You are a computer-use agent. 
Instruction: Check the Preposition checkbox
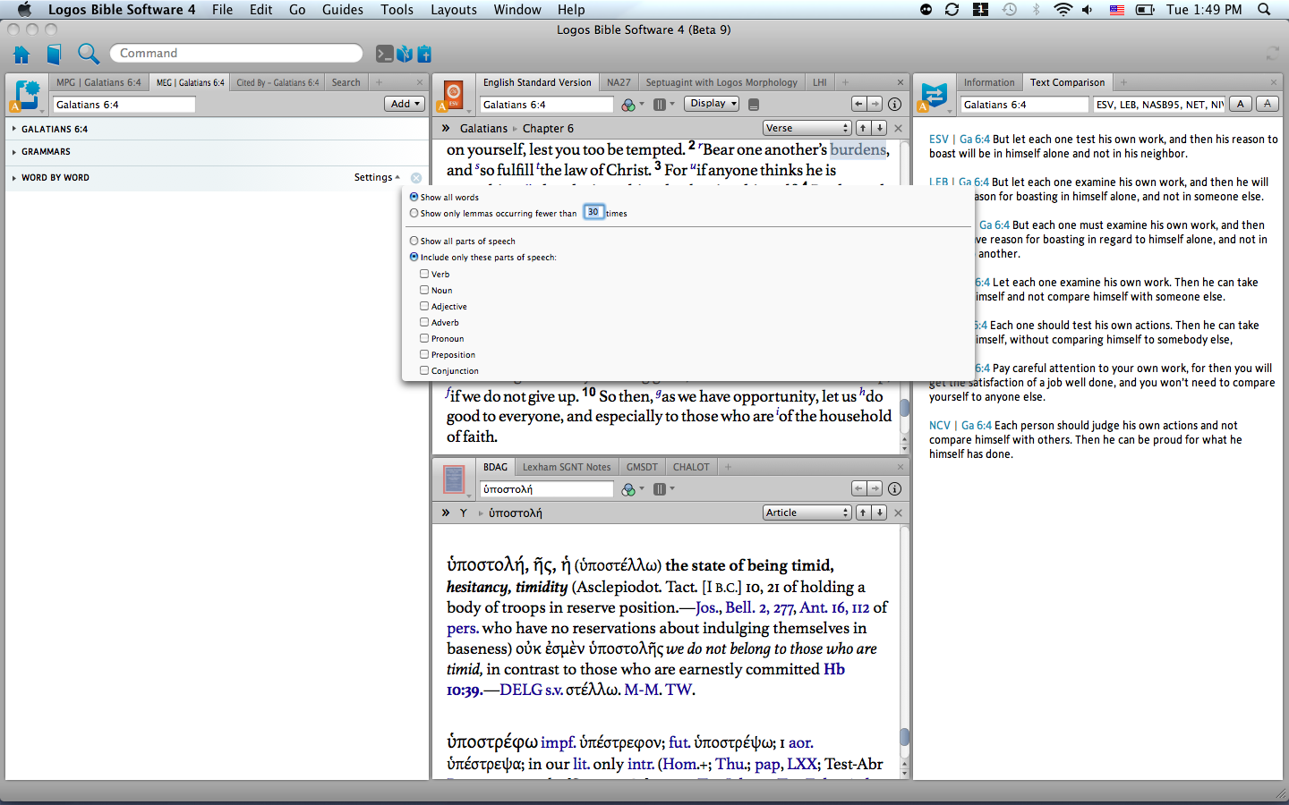[424, 354]
